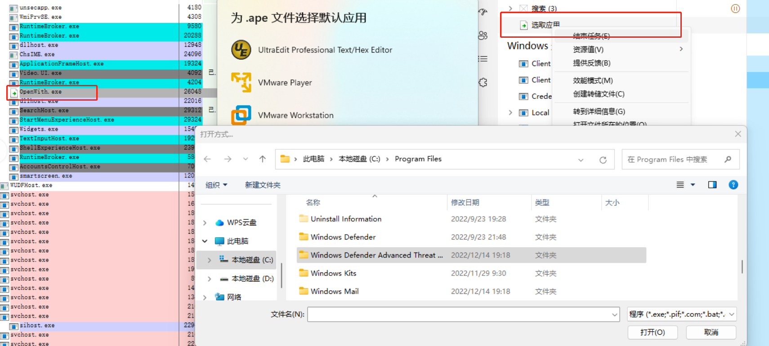Expand the 本地磁盘 (D:) tree node
Image resolution: width=769 pixels, height=346 pixels.
(x=209, y=279)
